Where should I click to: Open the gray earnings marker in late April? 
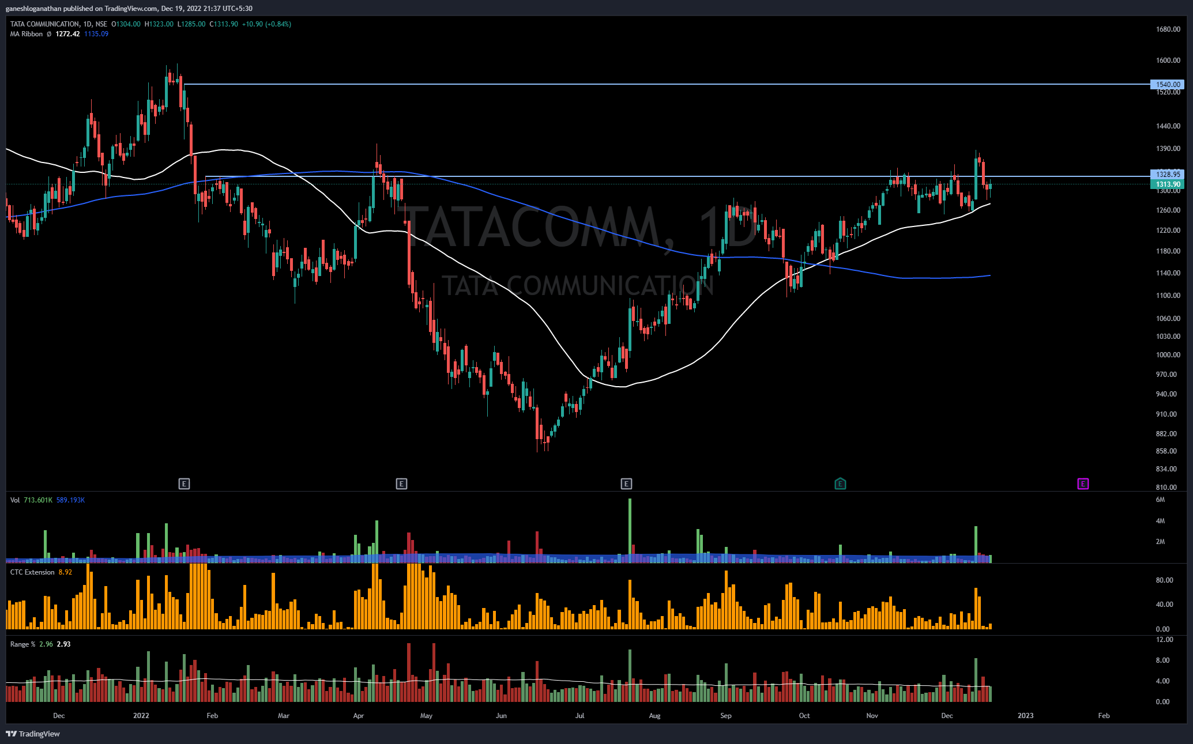tap(402, 484)
